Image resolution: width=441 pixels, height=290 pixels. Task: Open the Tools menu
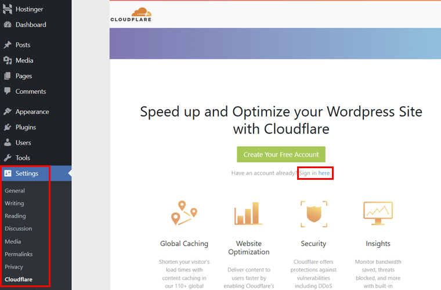[x=36, y=158]
